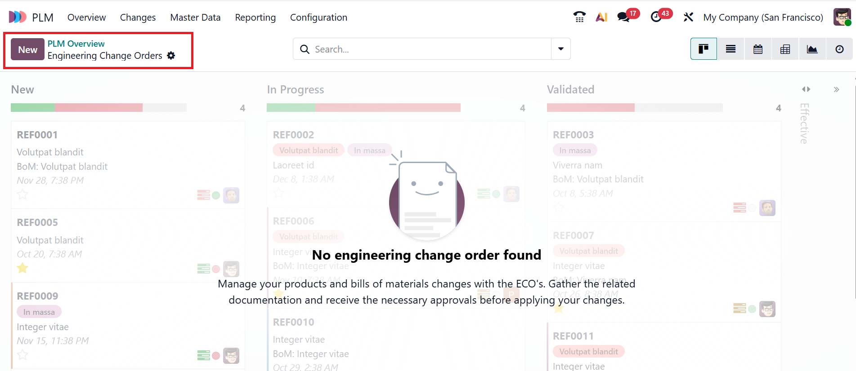The height and width of the screenshot is (371, 856).
Task: Click the New column progress bar
Action: pyautogui.click(x=99, y=108)
